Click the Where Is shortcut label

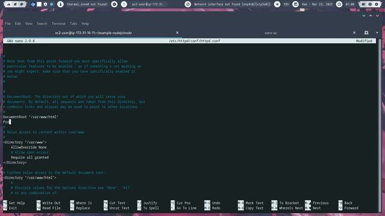click(x=84, y=203)
